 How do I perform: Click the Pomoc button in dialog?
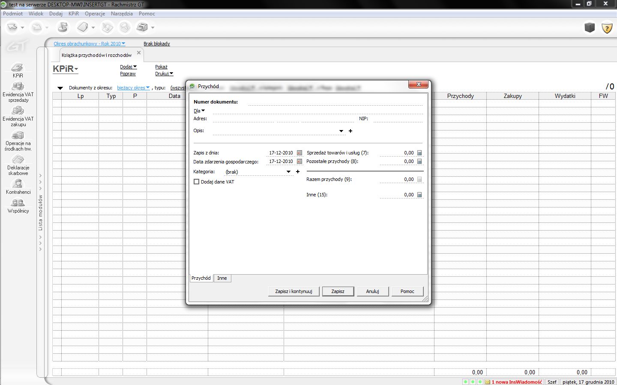coord(407,291)
